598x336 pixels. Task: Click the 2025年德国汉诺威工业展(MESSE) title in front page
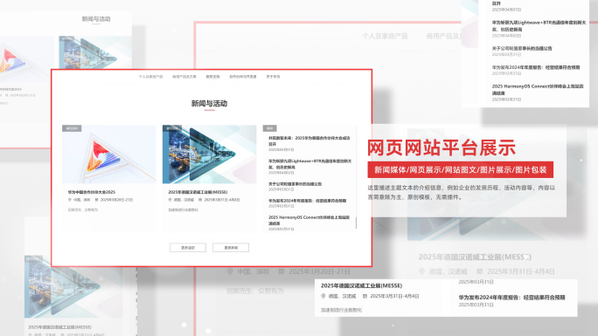pos(198,192)
